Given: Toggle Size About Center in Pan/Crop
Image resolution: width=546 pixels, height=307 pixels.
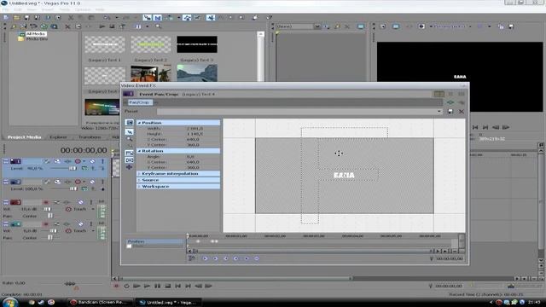Looking at the screenshot, I should click(x=129, y=160).
